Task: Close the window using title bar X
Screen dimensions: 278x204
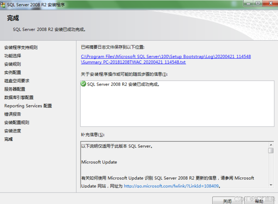Action: tap(270, 3)
